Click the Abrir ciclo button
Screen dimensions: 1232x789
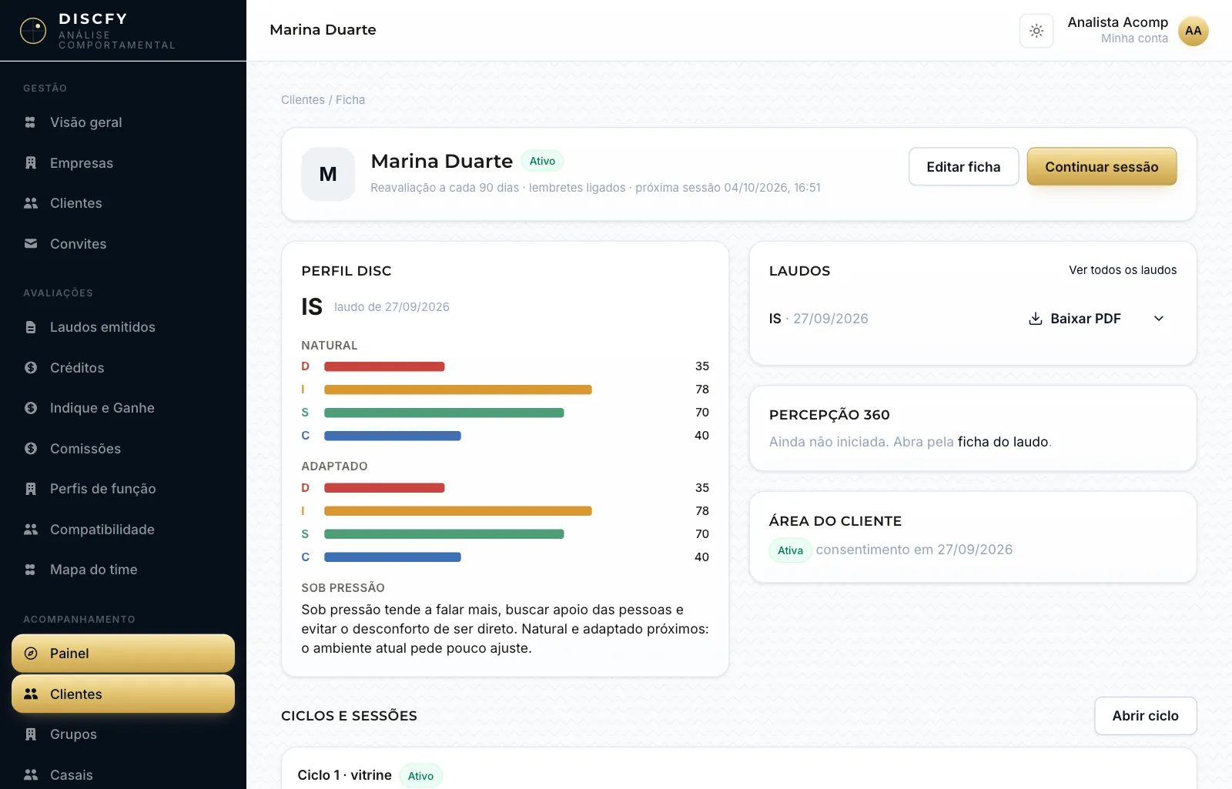1145,716
